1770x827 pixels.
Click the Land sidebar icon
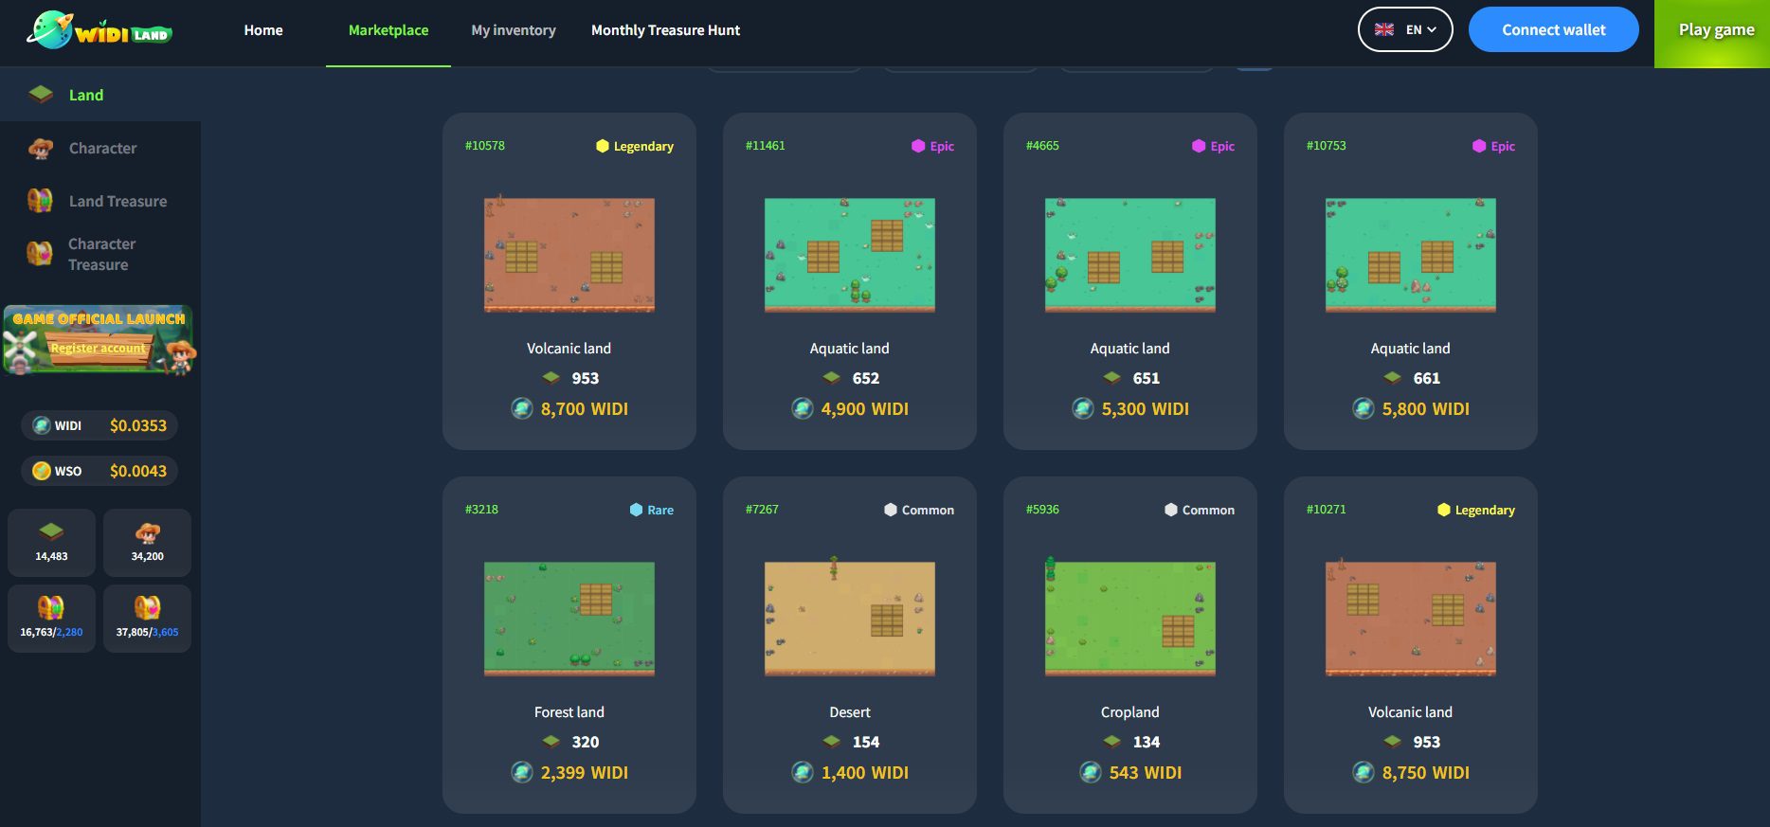click(41, 94)
